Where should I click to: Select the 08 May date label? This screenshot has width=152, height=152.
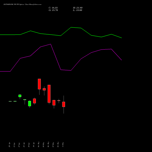tap(58, 144)
